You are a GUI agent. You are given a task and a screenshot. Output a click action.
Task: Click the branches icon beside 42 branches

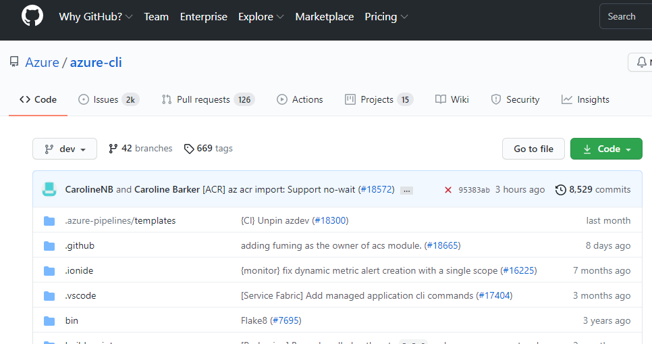[x=113, y=149]
